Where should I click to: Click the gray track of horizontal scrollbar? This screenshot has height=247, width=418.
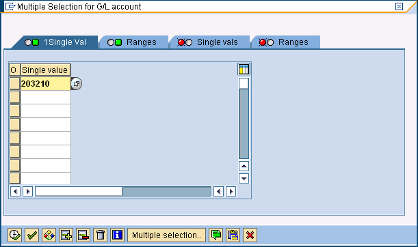pyautogui.click(x=167, y=192)
